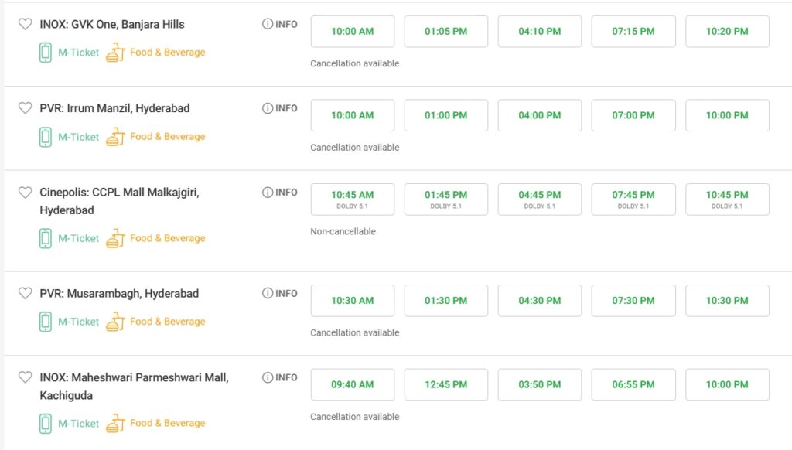Choose 04:45 PM Dolby 5.1 show at Cinepolis
The image size is (792, 450).
coord(539,199)
